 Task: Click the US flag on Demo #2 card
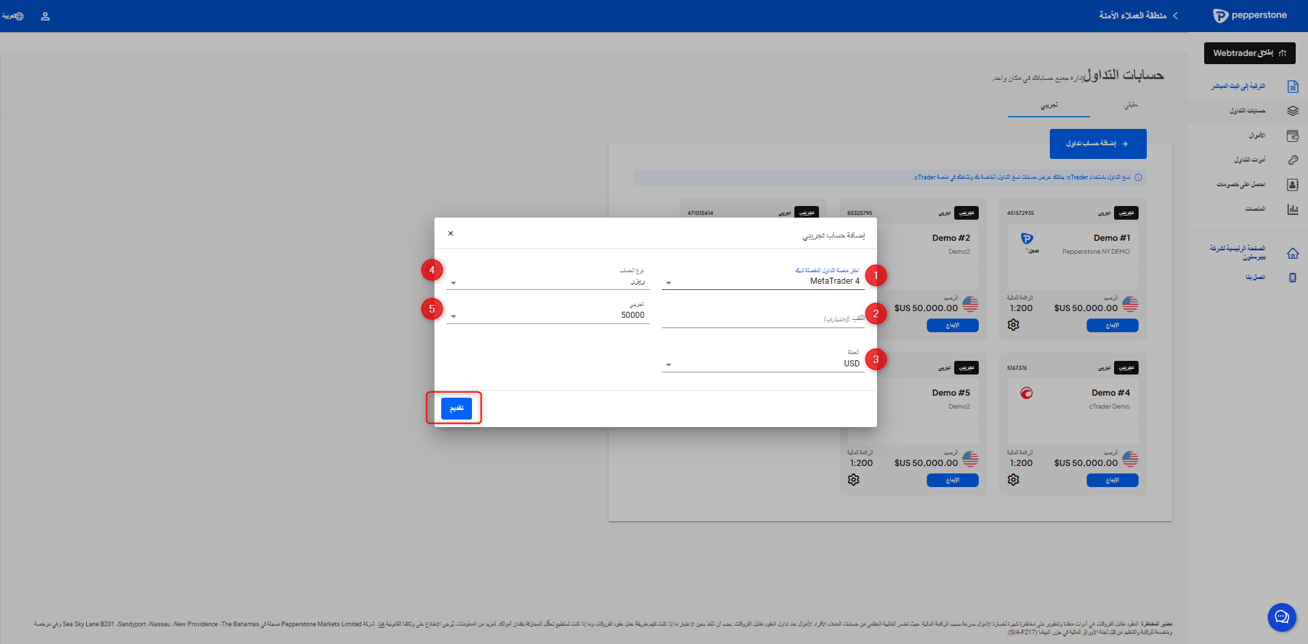click(970, 304)
